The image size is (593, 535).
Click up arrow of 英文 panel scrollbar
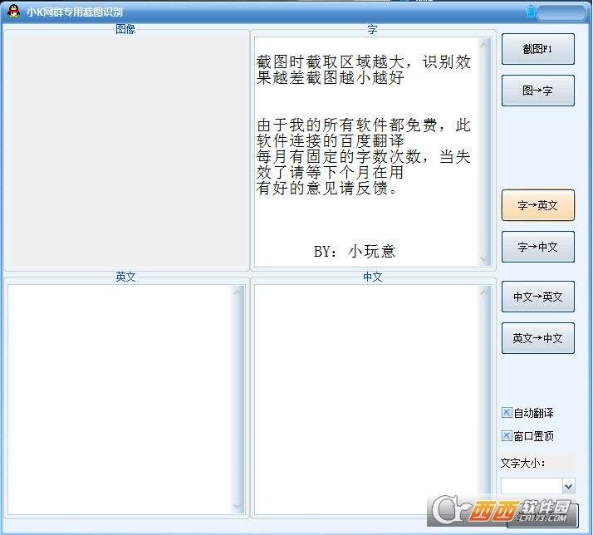238,292
